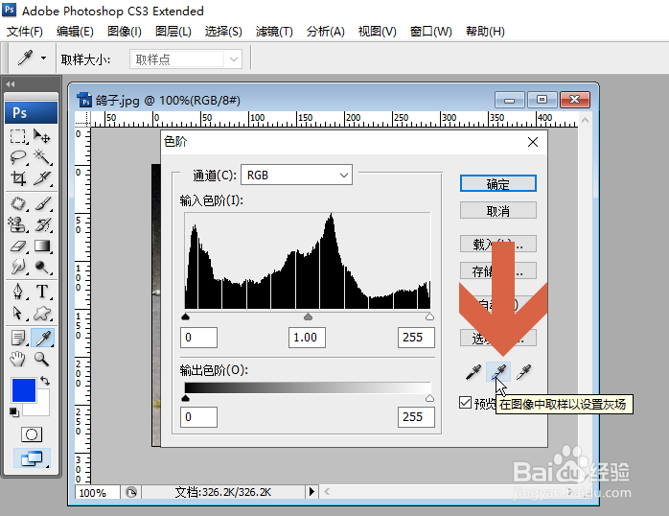
Task: Select the Notes tool
Action: click(x=18, y=338)
